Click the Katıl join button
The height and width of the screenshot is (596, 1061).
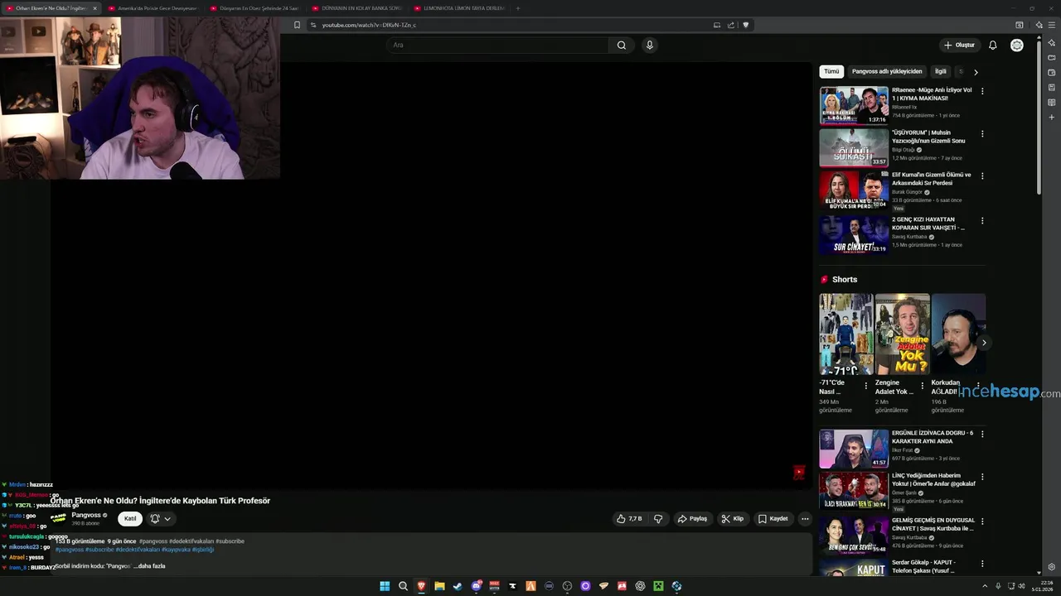pyautogui.click(x=130, y=519)
